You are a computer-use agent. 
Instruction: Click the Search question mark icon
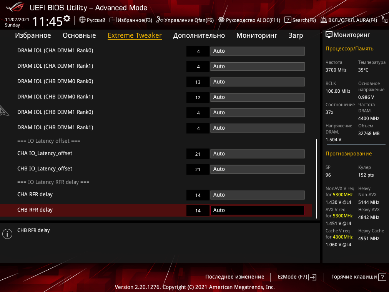point(288,20)
